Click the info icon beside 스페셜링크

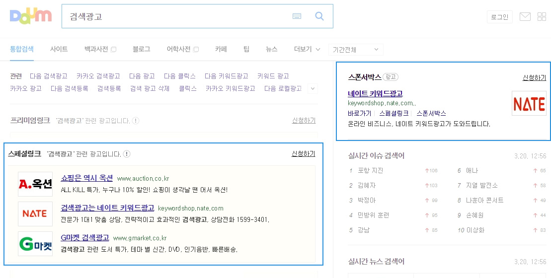pyautogui.click(x=127, y=154)
